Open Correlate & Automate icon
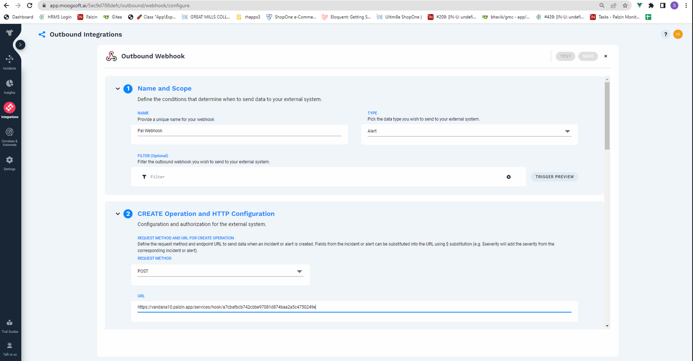The width and height of the screenshot is (693, 361). click(9, 137)
